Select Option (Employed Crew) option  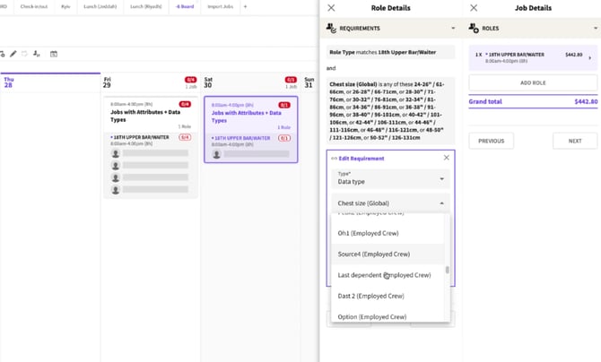point(388,316)
